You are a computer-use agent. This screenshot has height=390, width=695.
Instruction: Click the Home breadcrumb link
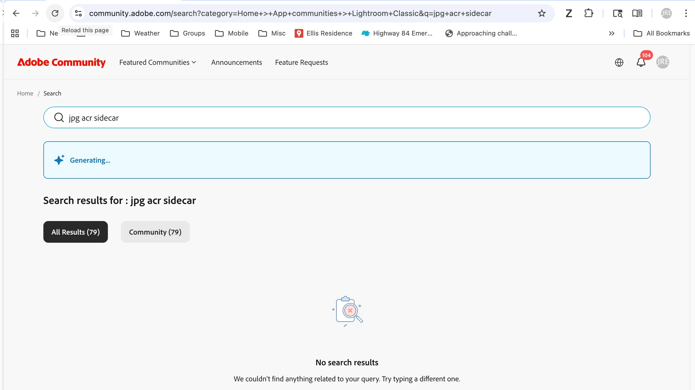(25, 93)
